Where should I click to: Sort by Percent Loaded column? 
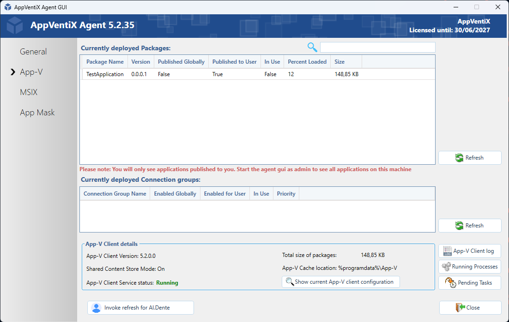pyautogui.click(x=307, y=62)
